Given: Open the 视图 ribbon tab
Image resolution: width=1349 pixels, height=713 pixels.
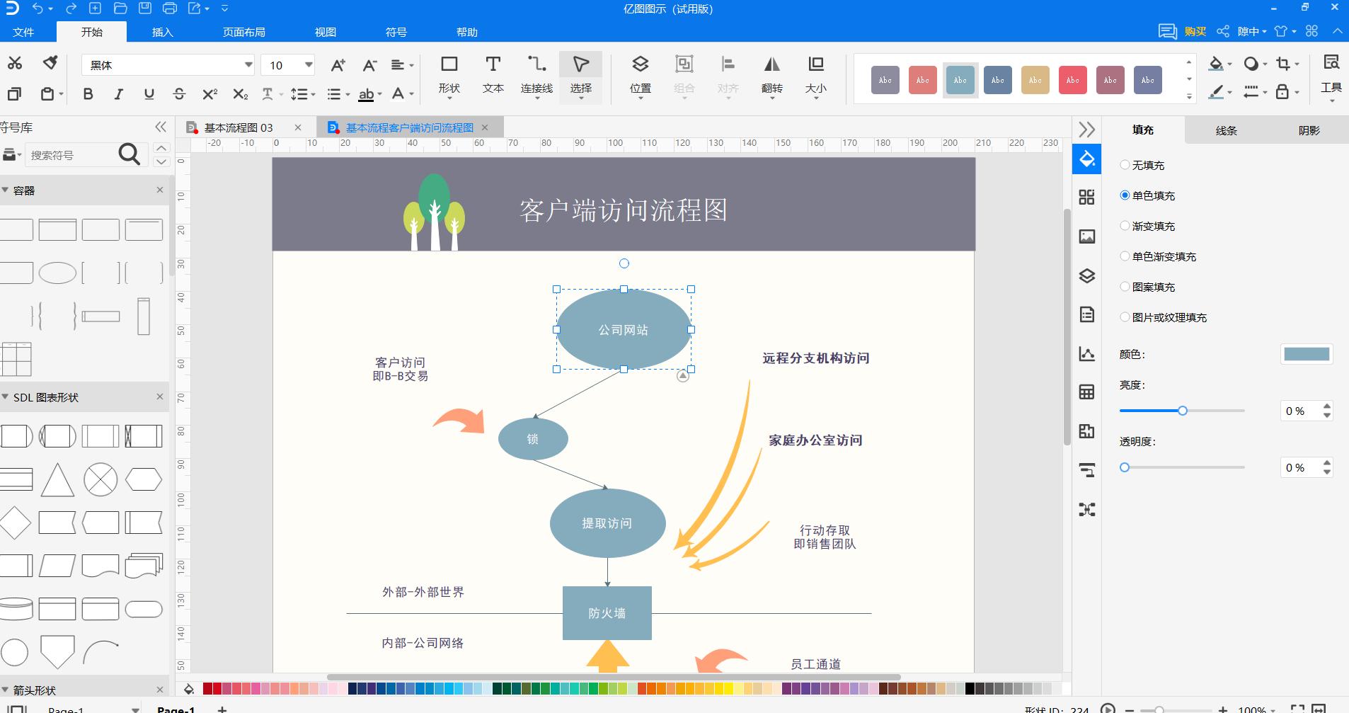Looking at the screenshot, I should (324, 32).
